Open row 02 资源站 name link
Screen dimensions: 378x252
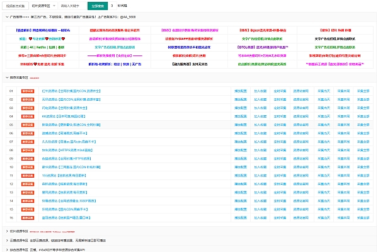click(71, 100)
